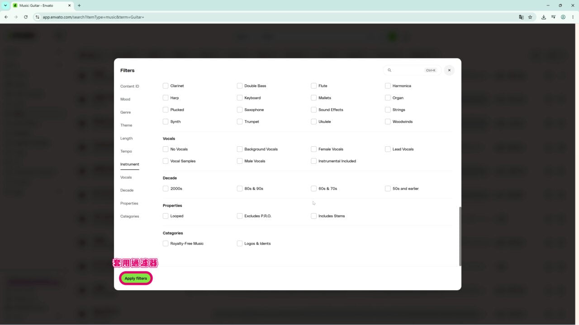The height and width of the screenshot is (325, 579).
Task: Enable the Plucked filter
Action: [166, 110]
